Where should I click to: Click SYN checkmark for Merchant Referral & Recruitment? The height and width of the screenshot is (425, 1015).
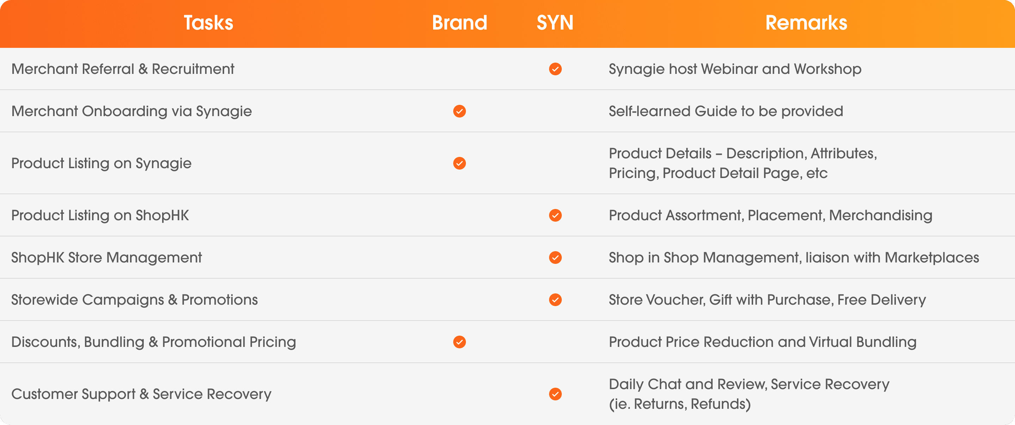(555, 69)
